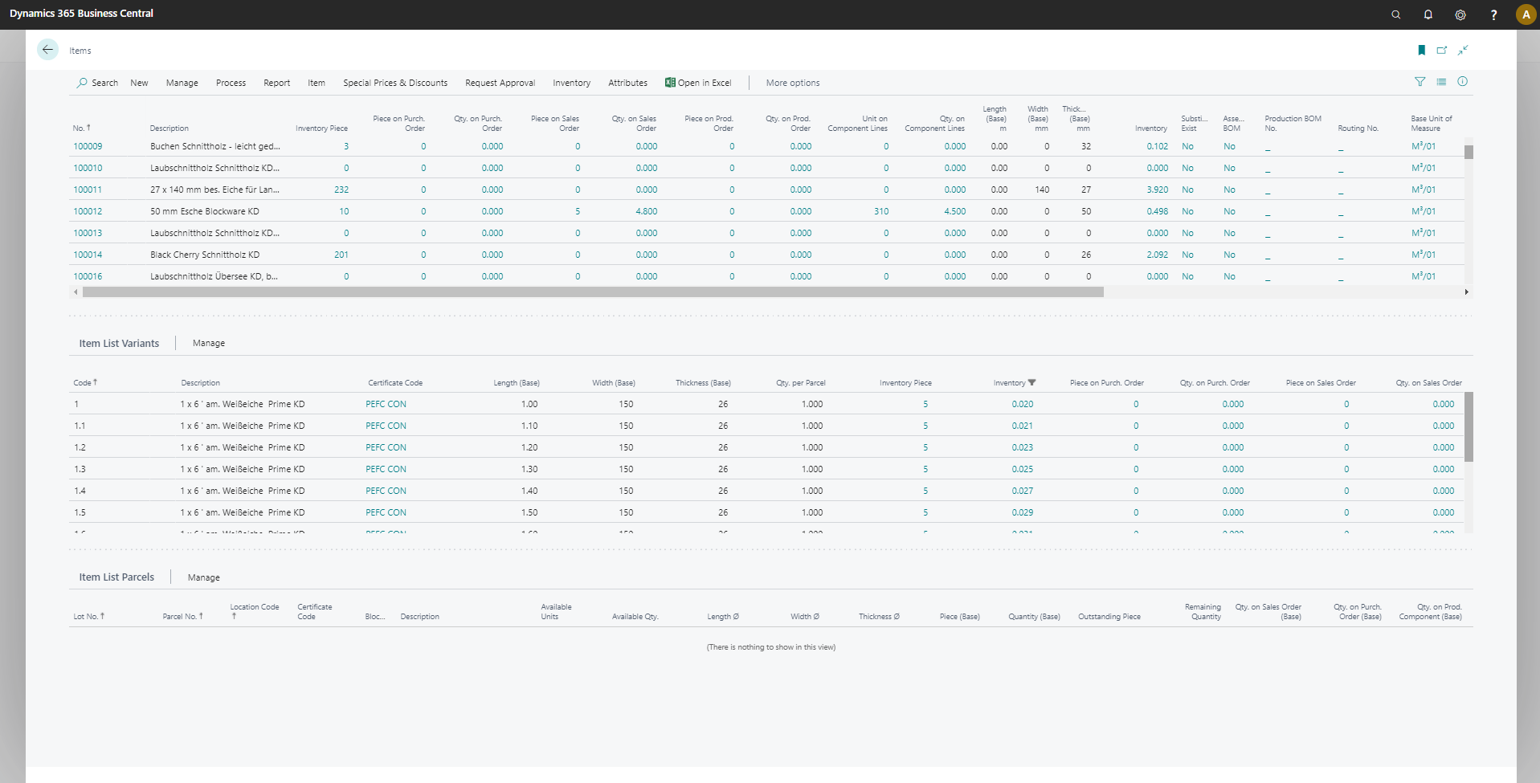
Task: Click the bookmark icon at top right
Action: pos(1421,50)
